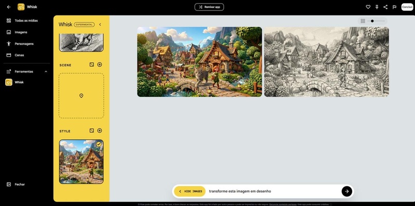This screenshot has width=415, height=206.
Task: Toggle the style image checkmark
Action: pos(99,144)
